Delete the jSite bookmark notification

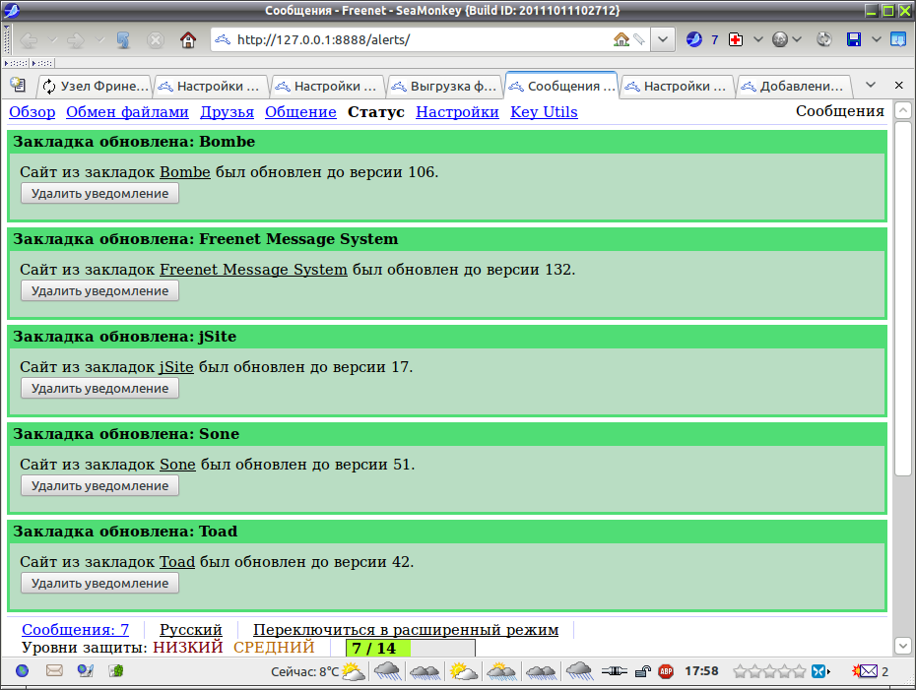(x=99, y=388)
